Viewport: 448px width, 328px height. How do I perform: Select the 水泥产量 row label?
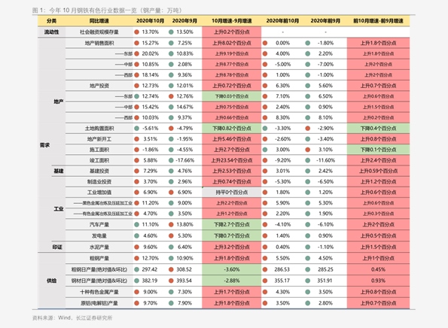(99, 247)
